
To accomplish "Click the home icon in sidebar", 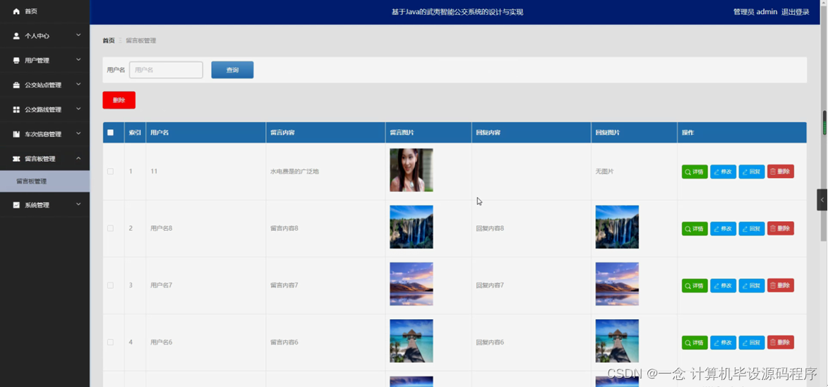I will [16, 11].
